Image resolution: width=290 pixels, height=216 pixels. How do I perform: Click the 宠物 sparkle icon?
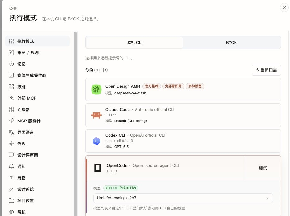[x=12, y=178]
